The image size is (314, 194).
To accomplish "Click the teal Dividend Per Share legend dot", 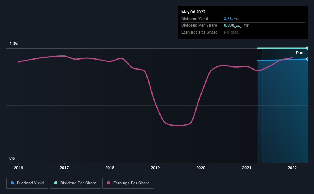I will tap(56, 183).
